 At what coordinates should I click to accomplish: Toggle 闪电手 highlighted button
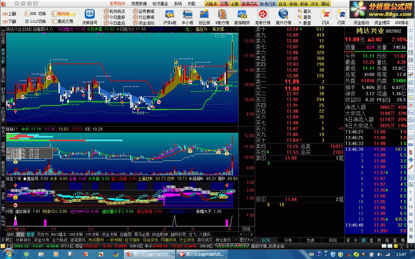[212, 4]
